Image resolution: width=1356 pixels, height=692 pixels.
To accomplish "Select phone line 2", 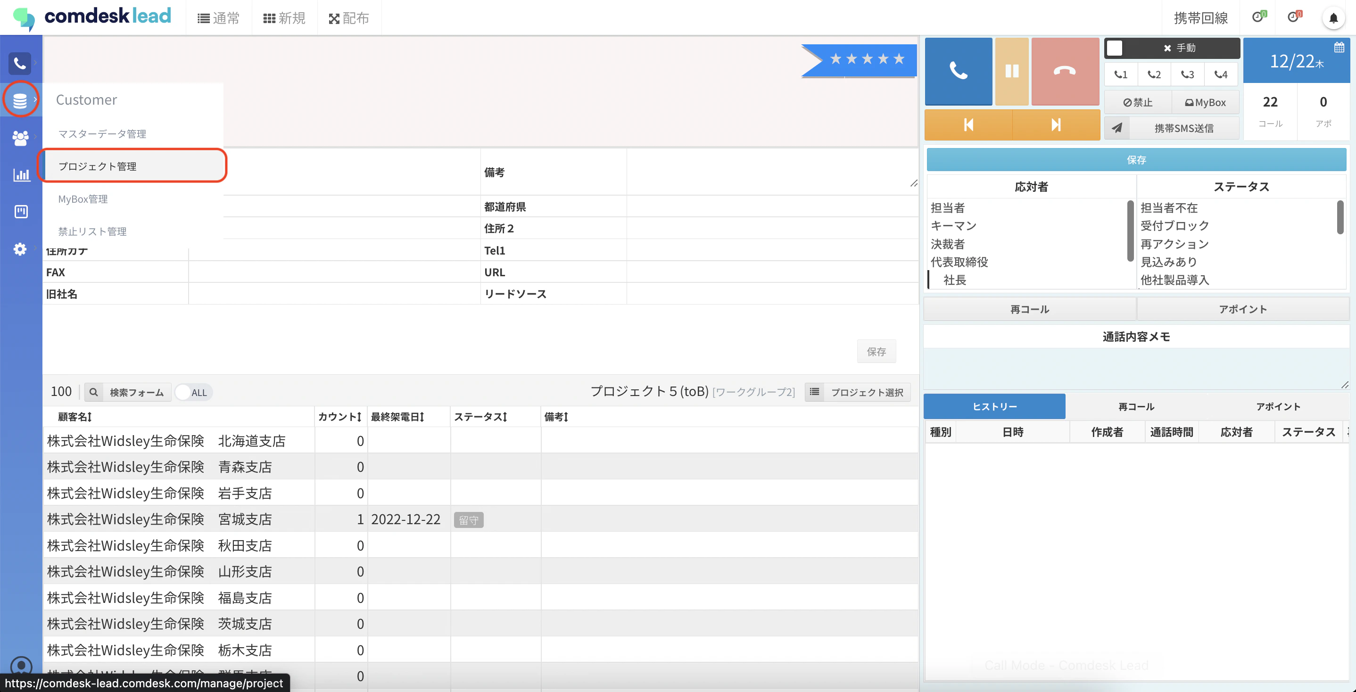I will (x=1154, y=75).
